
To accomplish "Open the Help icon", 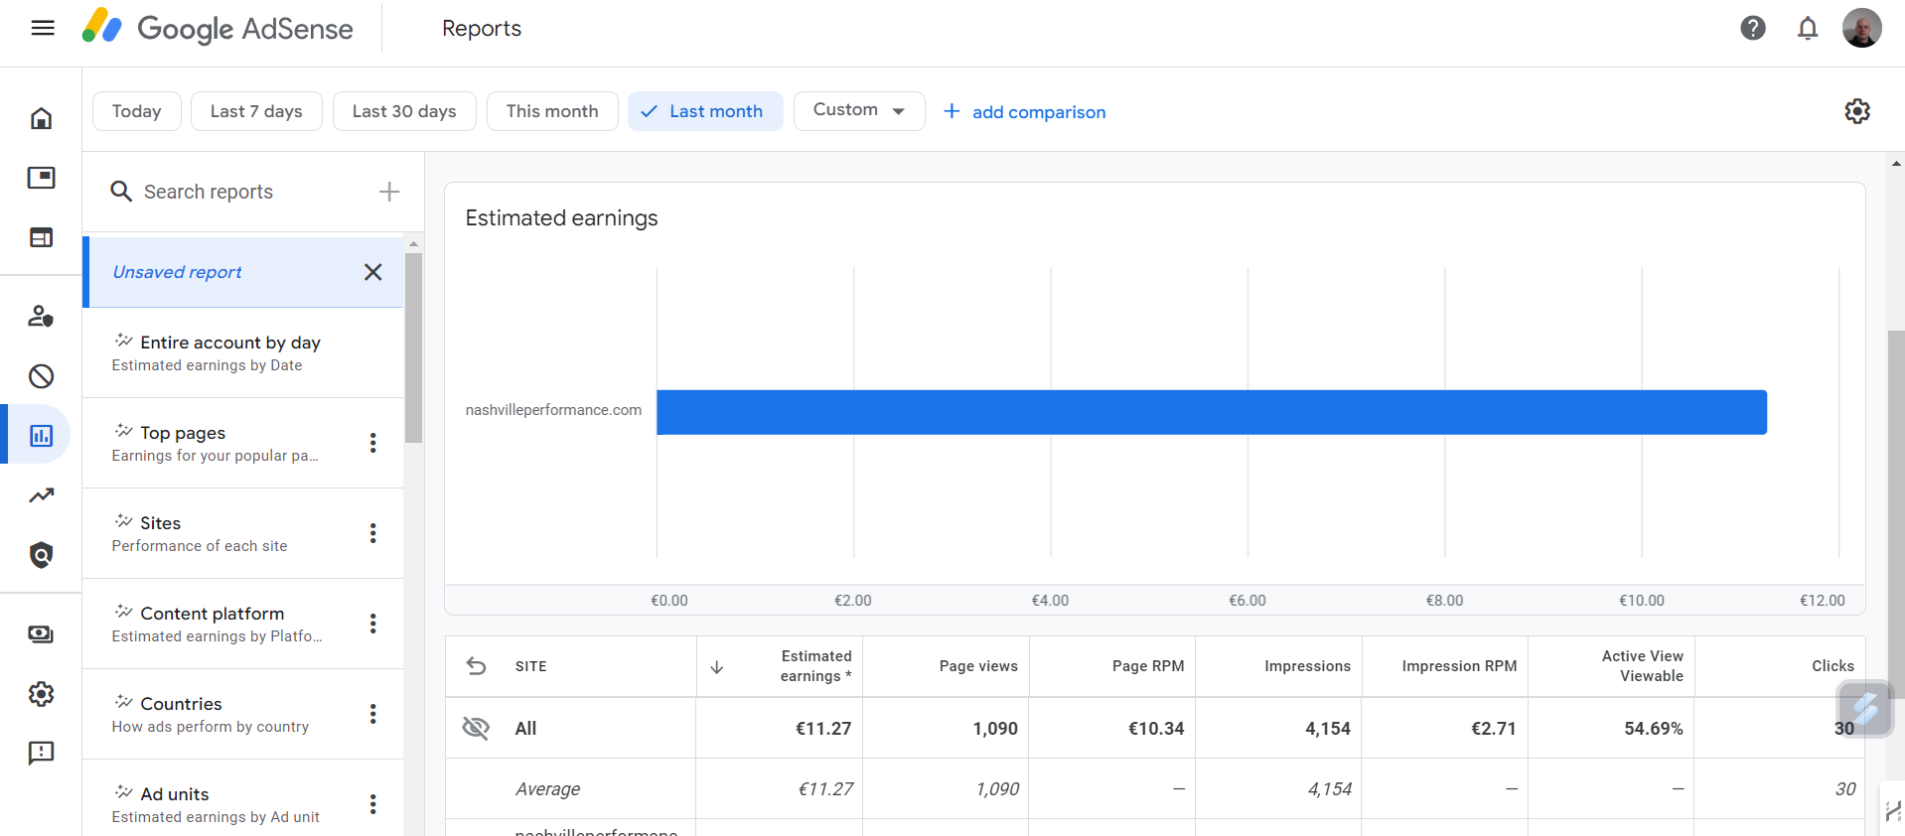I will pyautogui.click(x=1753, y=28).
